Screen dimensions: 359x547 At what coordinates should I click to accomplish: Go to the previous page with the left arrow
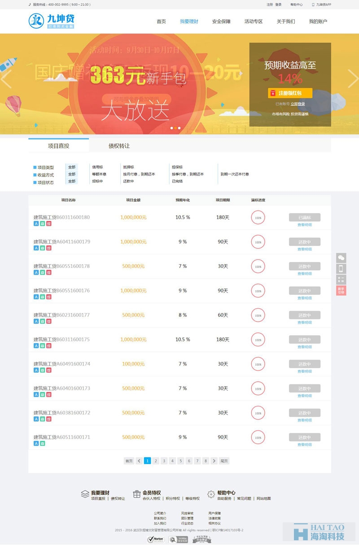click(x=139, y=461)
